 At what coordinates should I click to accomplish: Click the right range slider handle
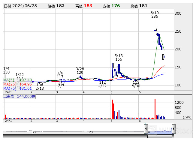click(173, 128)
